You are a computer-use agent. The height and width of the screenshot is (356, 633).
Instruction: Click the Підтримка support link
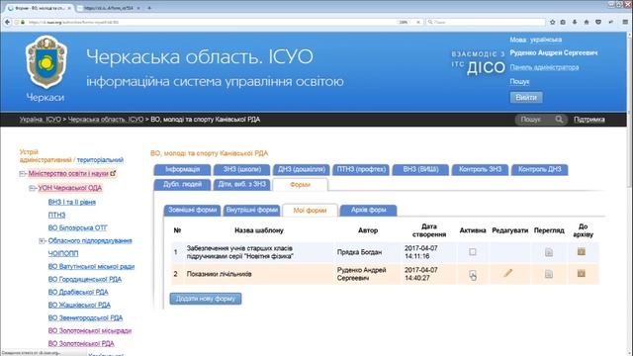589,120
